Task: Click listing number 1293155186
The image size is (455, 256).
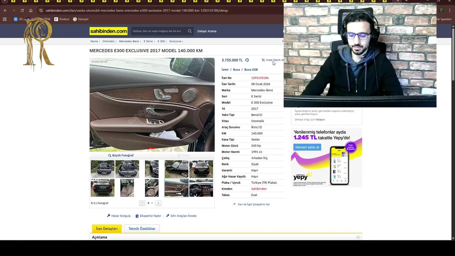Action: pos(260,78)
